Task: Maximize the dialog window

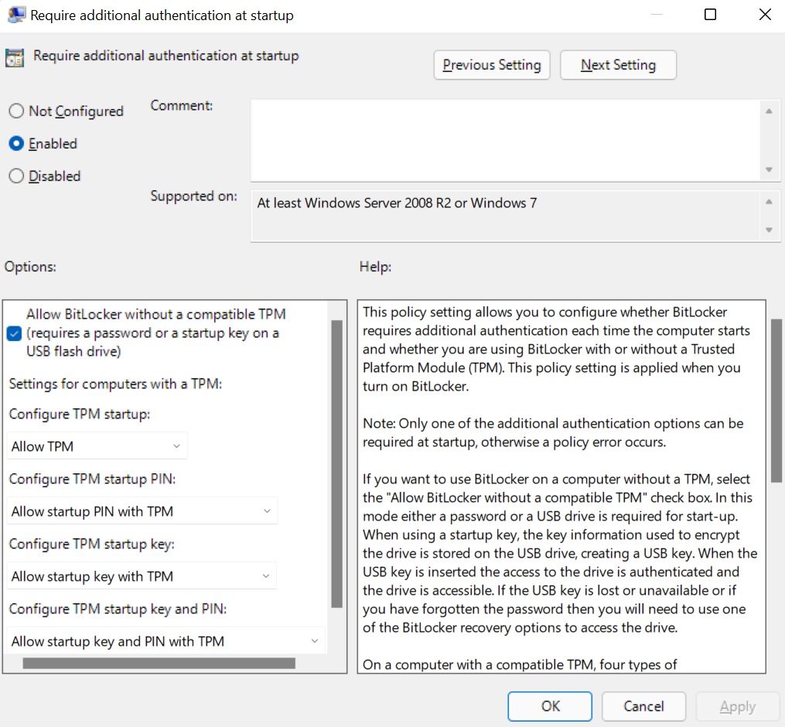Action: (x=710, y=15)
